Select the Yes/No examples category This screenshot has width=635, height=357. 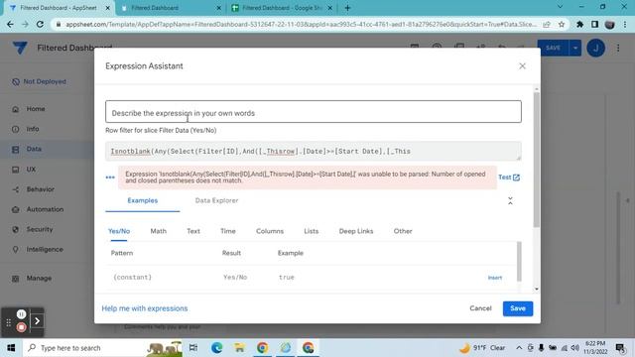119,231
